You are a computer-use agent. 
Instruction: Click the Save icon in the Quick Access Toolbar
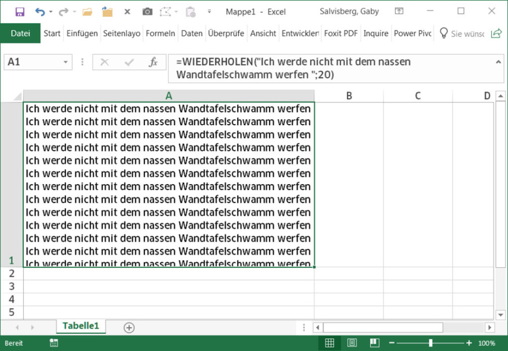coord(20,11)
